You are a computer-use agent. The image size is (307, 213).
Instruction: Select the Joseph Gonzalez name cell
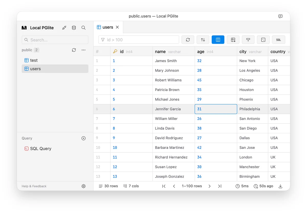[x=174, y=176]
